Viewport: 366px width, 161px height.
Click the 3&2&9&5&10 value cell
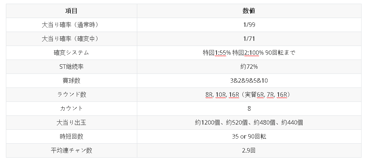click(249, 80)
